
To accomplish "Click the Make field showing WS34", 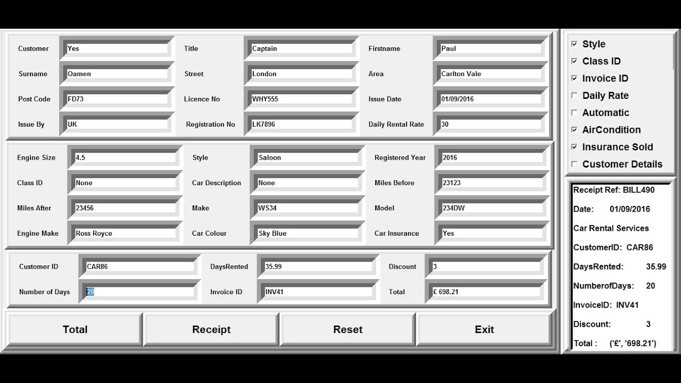I will coord(308,208).
